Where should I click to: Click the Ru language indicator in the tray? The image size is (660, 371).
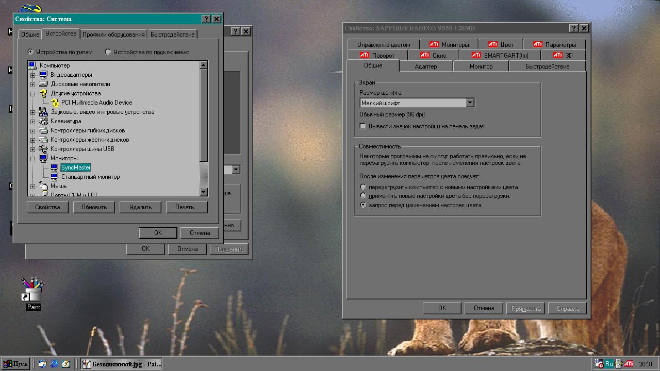[609, 364]
